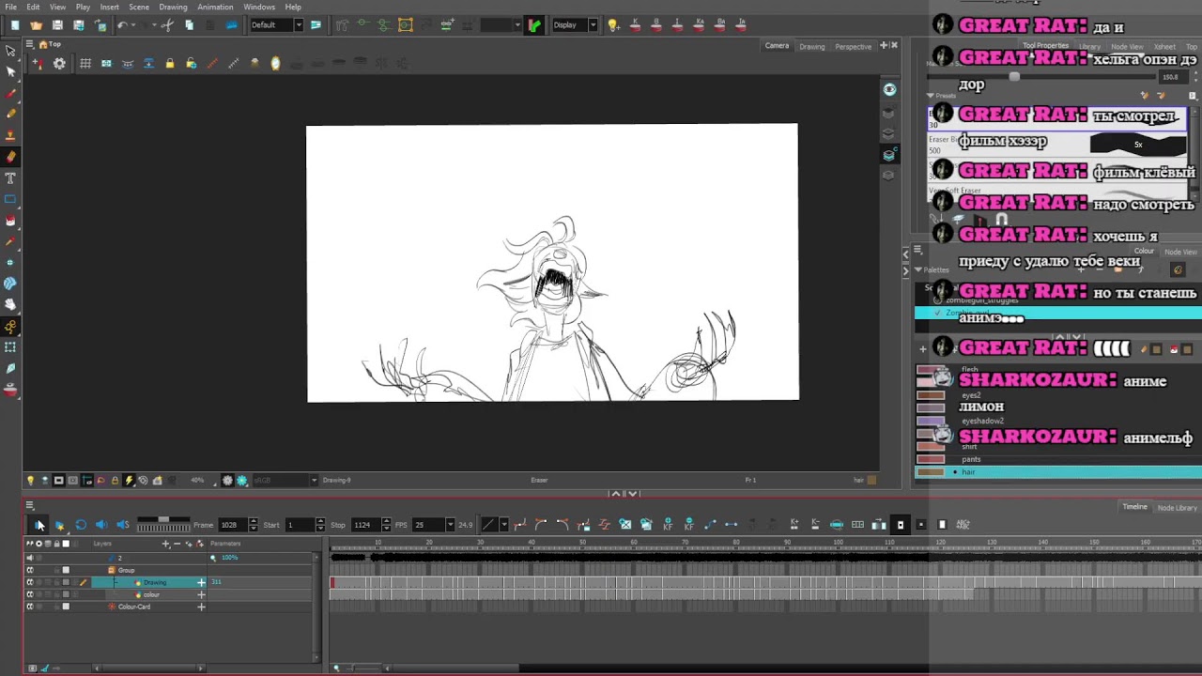Click the light bulb icon in top toolbar
The image size is (1202, 676).
pos(613,25)
